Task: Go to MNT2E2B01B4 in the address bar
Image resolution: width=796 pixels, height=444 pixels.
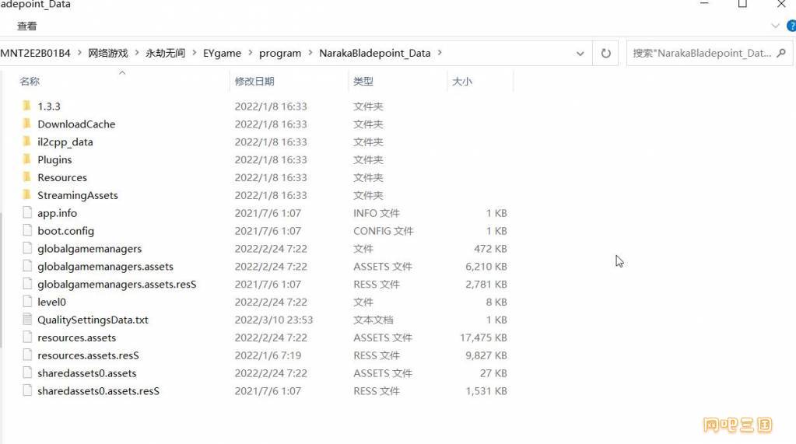Action: click(x=35, y=53)
